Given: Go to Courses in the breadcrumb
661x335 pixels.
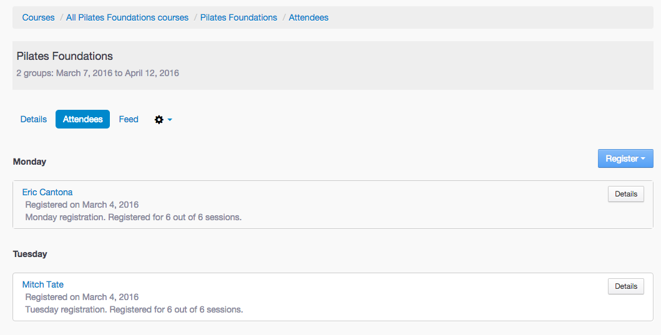Looking at the screenshot, I should pyautogui.click(x=39, y=17).
